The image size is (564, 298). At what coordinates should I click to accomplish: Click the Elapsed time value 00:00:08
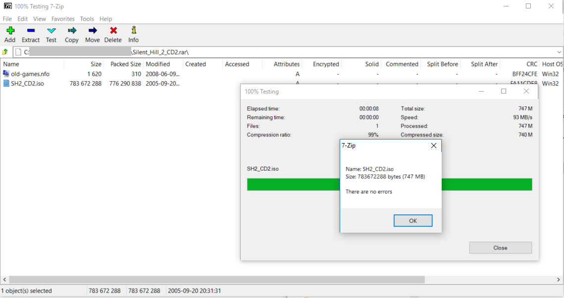(369, 108)
